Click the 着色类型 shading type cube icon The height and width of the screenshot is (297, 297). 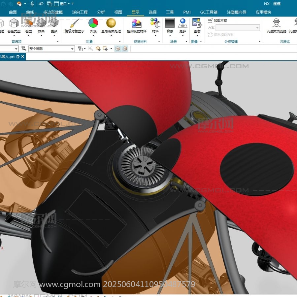tap(14, 23)
